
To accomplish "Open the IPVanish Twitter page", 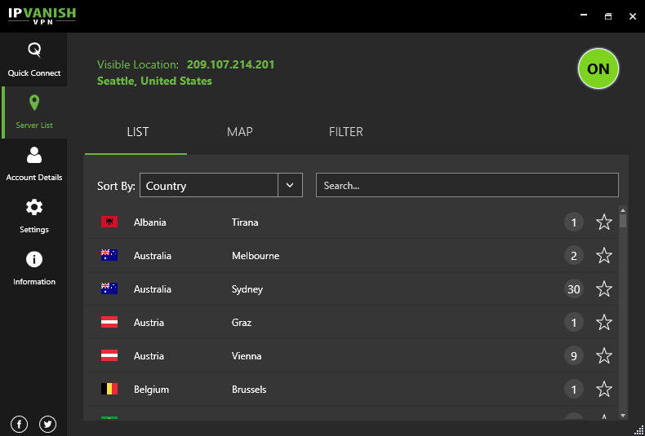I will pyautogui.click(x=47, y=424).
